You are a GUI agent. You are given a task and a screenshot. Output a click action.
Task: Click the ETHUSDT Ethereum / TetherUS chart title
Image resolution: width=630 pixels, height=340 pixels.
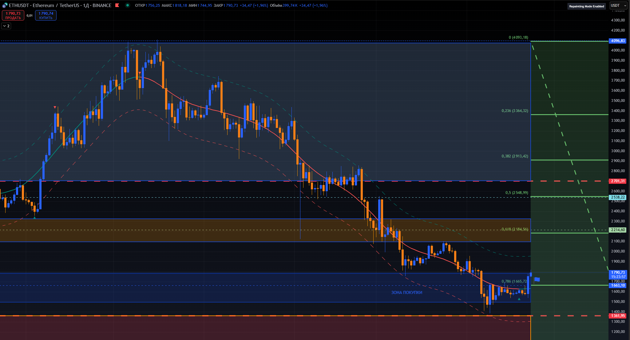(x=60, y=6)
